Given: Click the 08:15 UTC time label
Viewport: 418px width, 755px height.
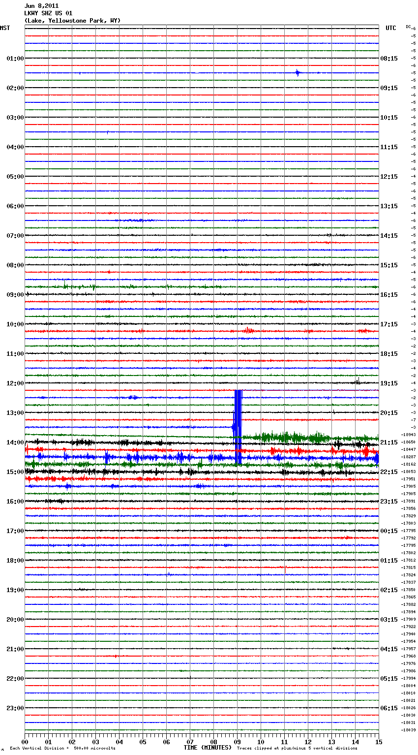Looking at the screenshot, I should [389, 59].
